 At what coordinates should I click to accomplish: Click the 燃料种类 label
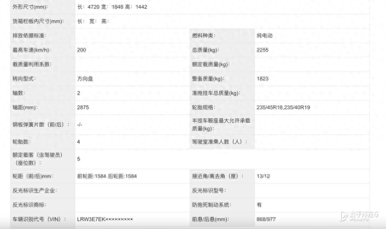[204, 36]
